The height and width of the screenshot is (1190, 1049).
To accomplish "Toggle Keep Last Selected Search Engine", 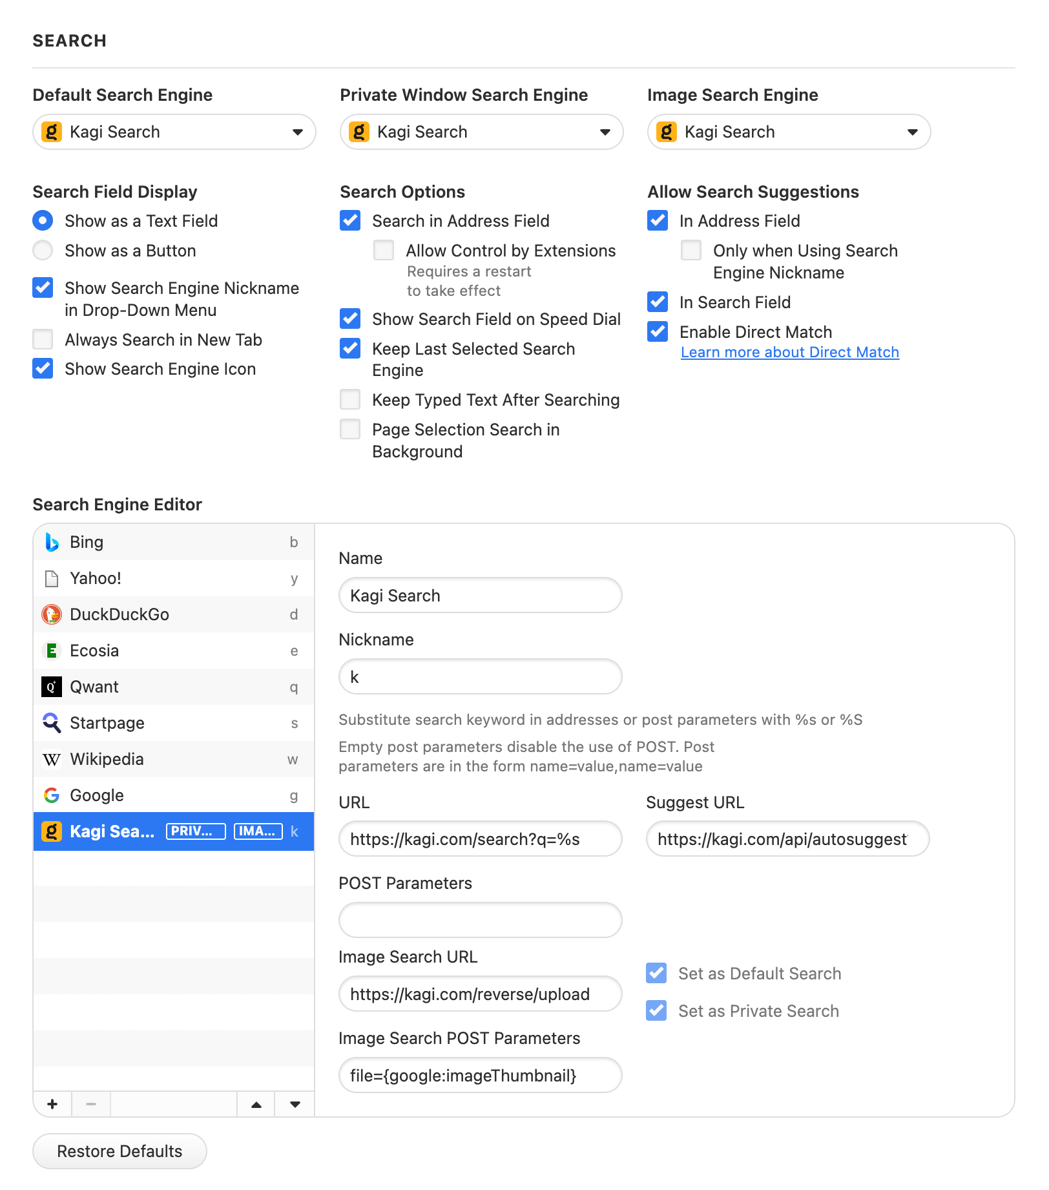I will click(350, 349).
